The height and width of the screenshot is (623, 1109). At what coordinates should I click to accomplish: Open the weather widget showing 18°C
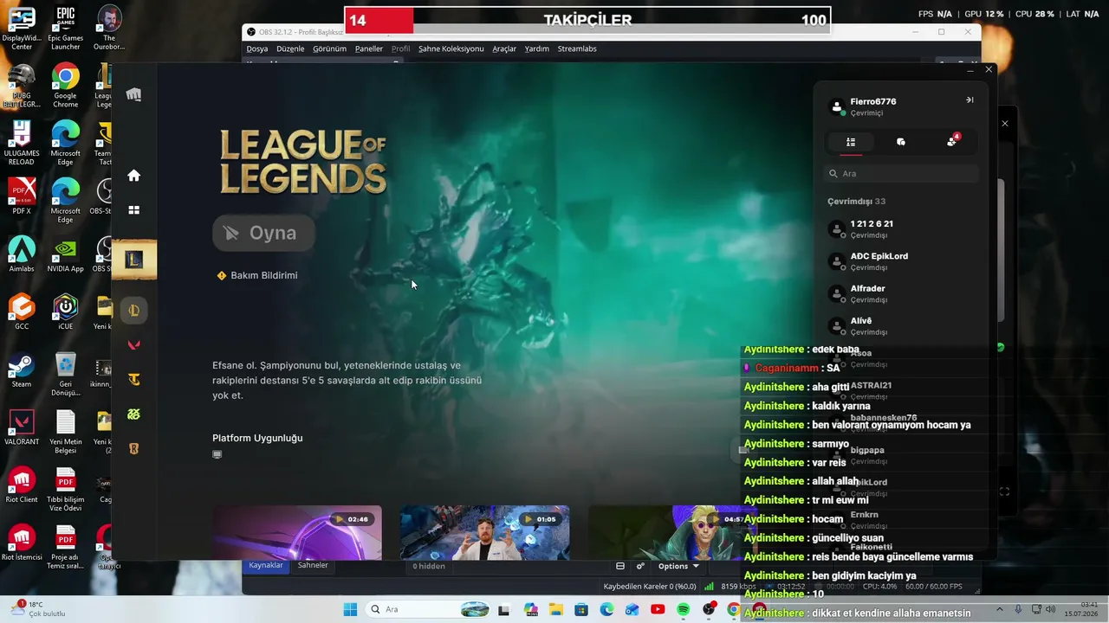36,609
